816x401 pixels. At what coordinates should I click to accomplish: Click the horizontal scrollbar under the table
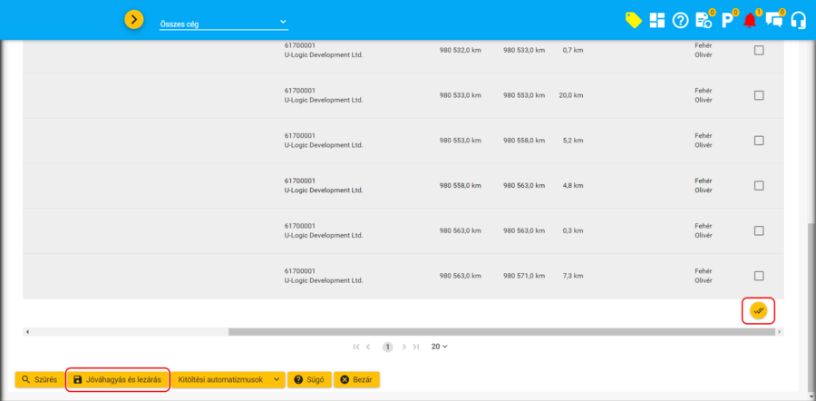[x=500, y=332]
